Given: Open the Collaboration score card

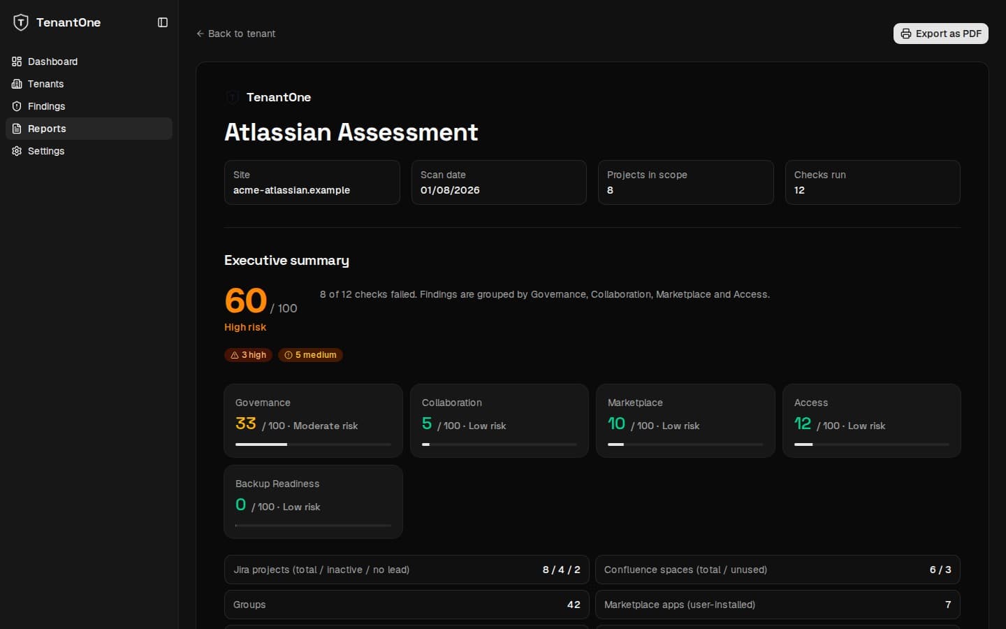Looking at the screenshot, I should coord(500,421).
